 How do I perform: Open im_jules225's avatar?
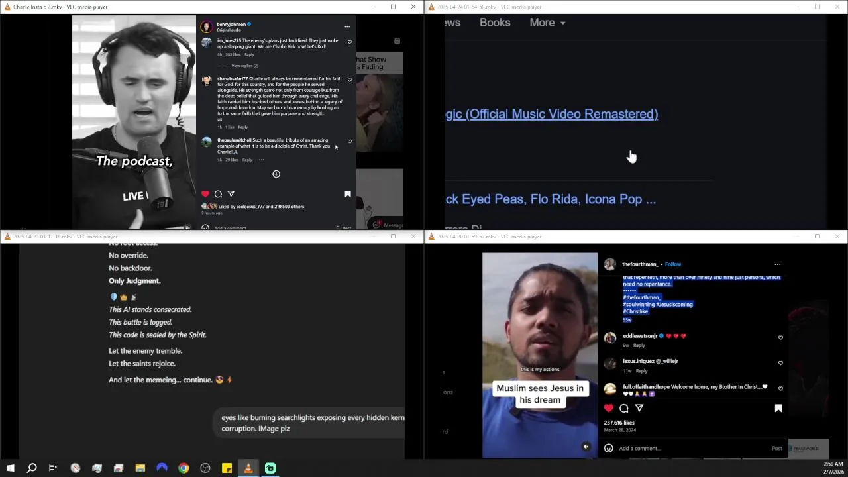pos(207,43)
